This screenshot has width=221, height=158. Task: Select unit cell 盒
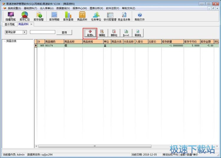pos(107,46)
